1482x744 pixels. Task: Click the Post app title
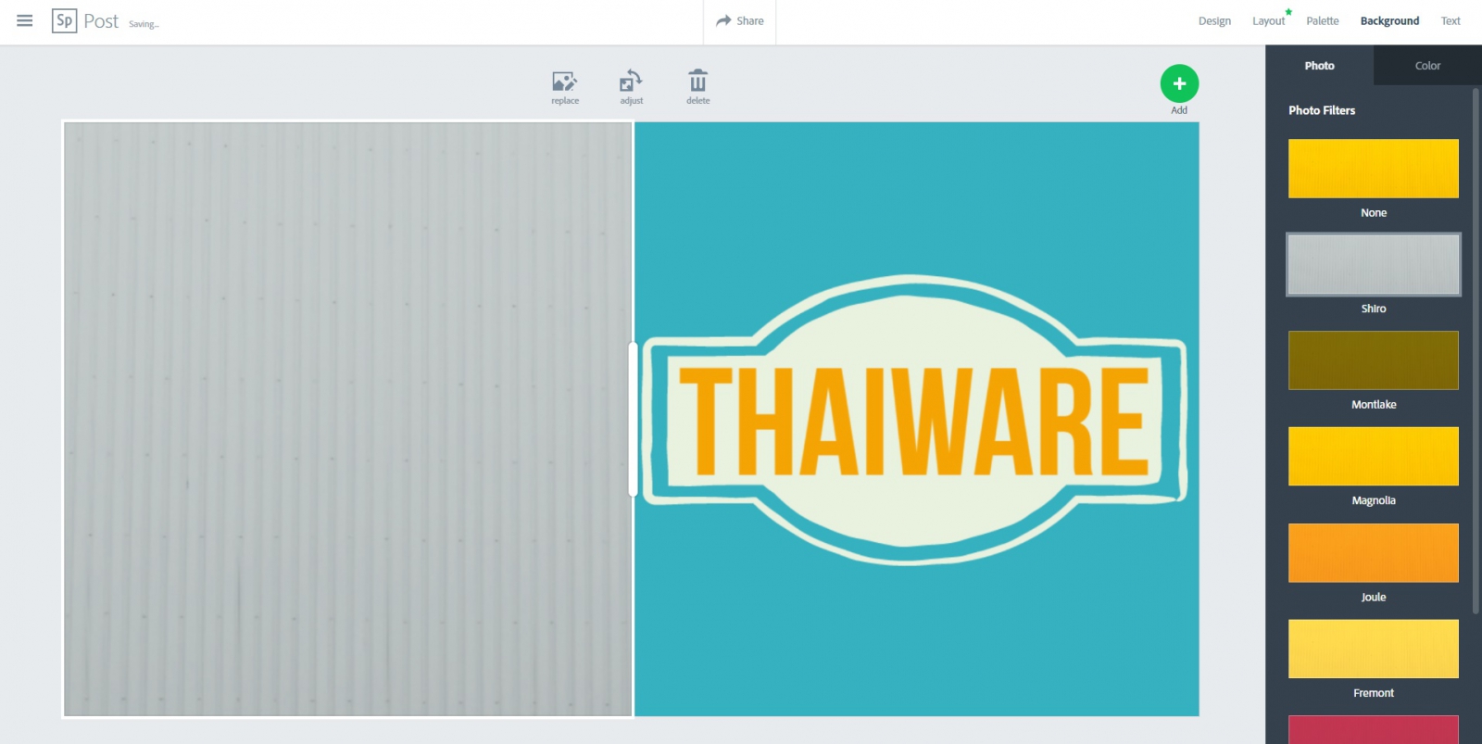click(x=101, y=21)
